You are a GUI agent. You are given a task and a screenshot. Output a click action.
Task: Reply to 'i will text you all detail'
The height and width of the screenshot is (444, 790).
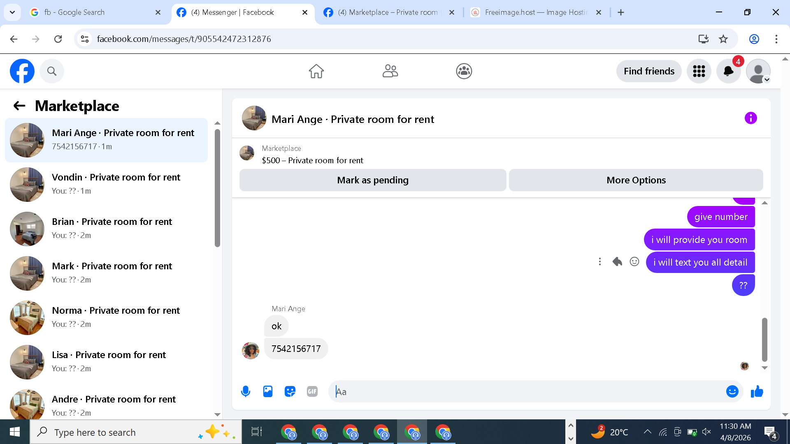point(617,262)
